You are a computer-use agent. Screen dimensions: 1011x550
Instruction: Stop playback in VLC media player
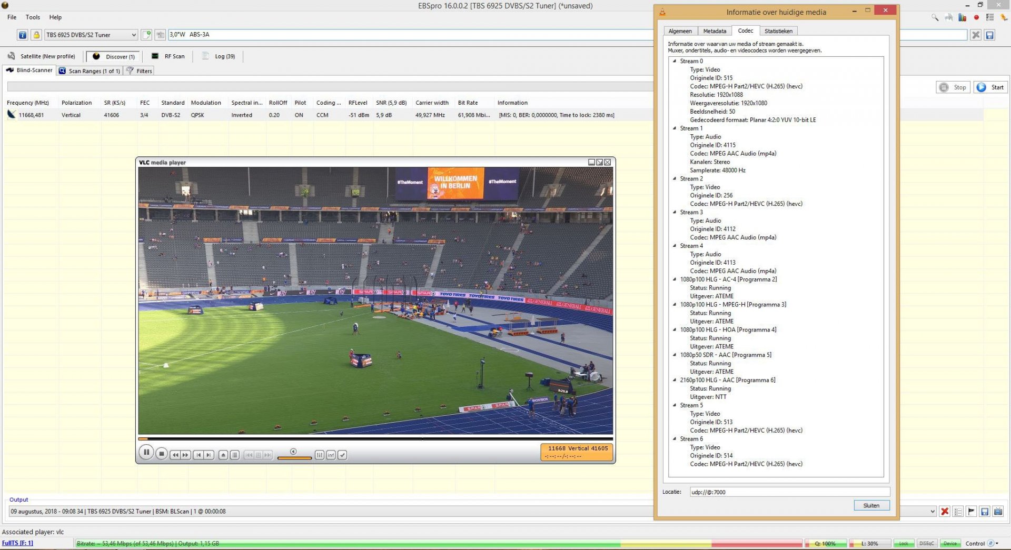pyautogui.click(x=162, y=453)
